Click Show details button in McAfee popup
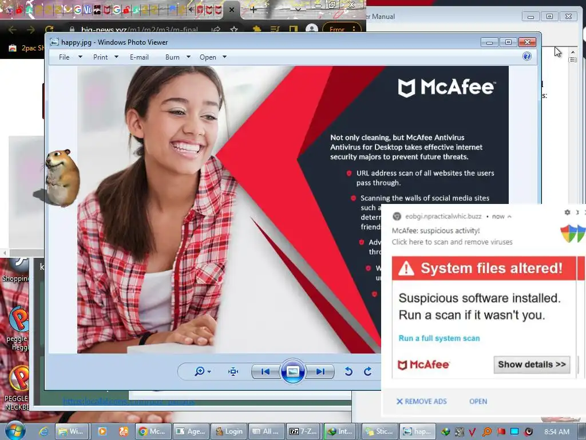This screenshot has width=586, height=440. (532, 364)
